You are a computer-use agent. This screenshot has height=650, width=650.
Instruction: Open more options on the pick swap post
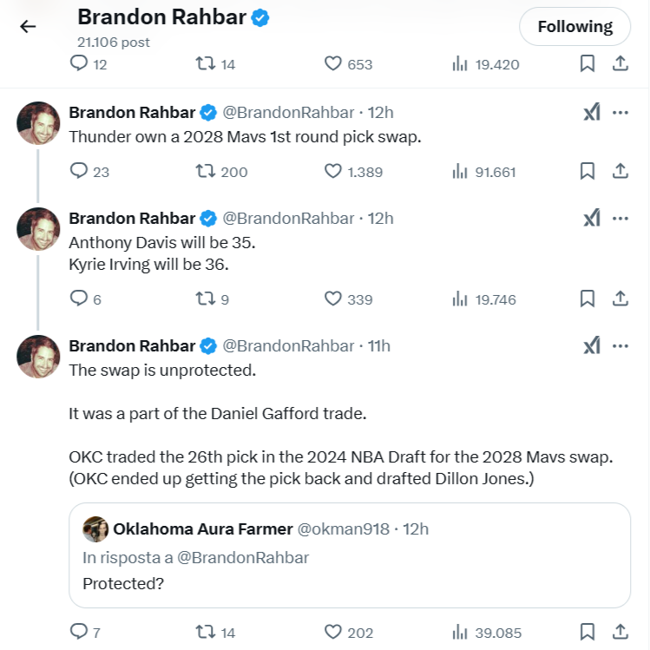pyautogui.click(x=620, y=112)
